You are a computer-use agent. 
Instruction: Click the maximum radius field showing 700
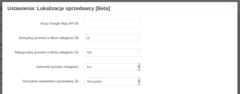[112, 52]
